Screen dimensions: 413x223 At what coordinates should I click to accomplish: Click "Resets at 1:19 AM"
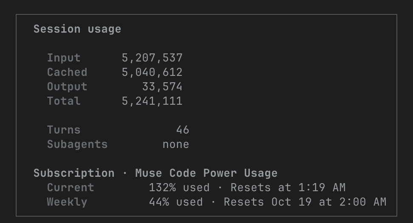click(x=288, y=188)
